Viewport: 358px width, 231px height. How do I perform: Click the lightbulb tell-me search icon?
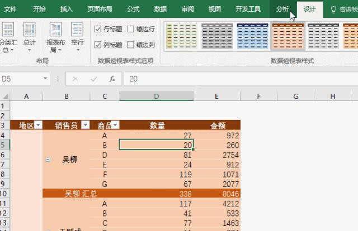[x=333, y=9]
